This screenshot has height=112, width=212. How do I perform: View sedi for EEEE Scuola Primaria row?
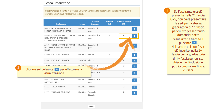[135, 87]
